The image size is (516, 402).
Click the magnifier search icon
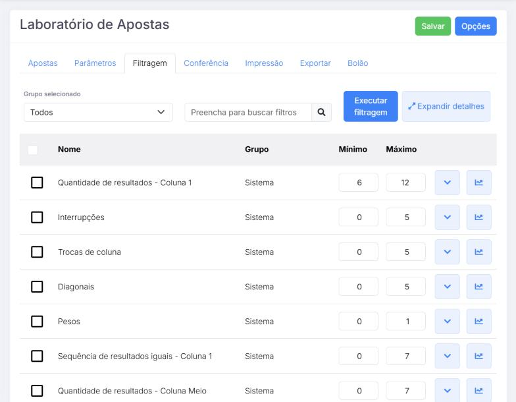[x=321, y=112]
